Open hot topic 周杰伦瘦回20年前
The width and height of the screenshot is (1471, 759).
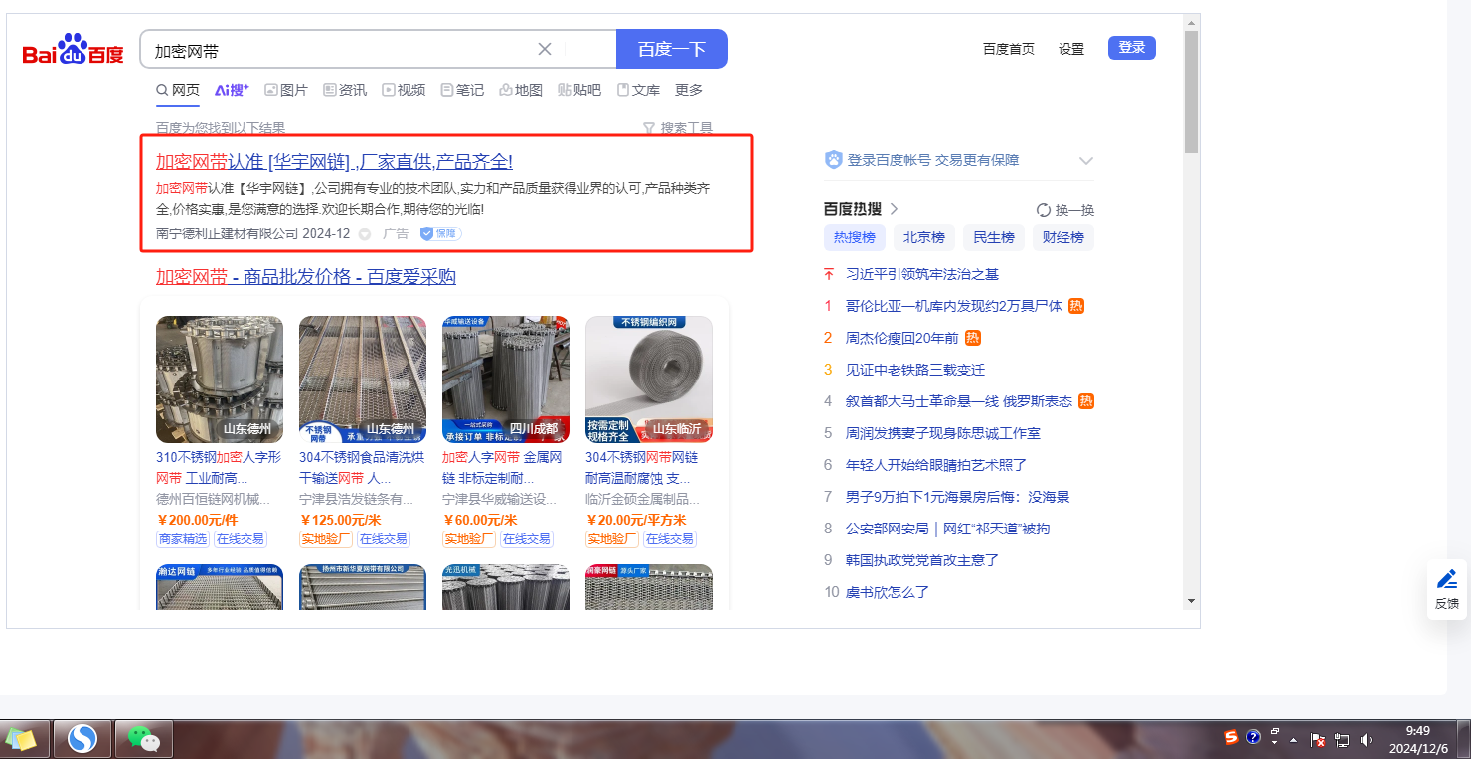(x=902, y=338)
